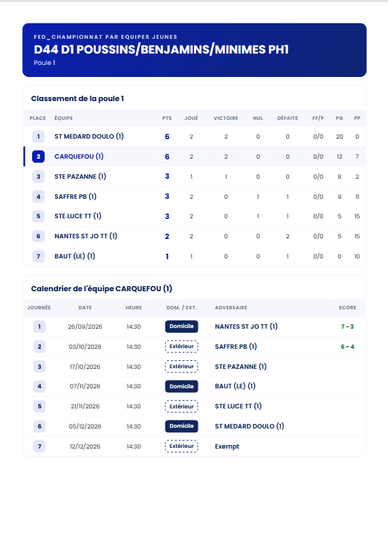This screenshot has height=549, width=388.
Task: Open team ST MEDARD DOULO (1) in standings
Action: click(89, 136)
